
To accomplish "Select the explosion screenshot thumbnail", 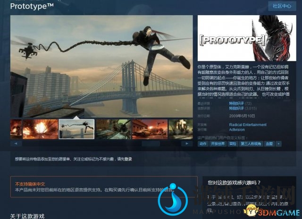I will click(x=40, y=129).
